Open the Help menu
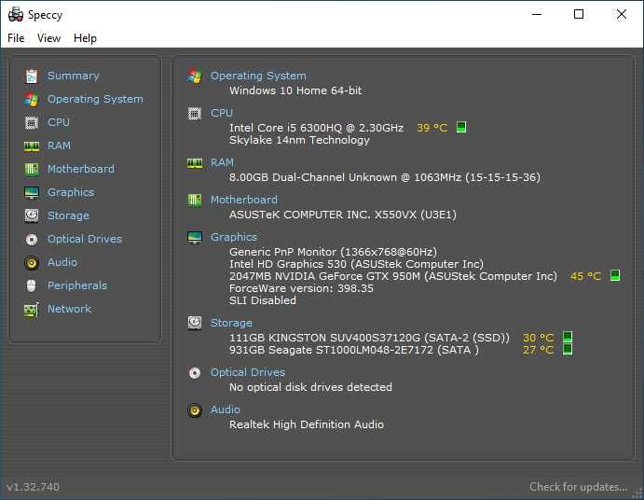Viewport: 644px width, 500px height. tap(85, 38)
